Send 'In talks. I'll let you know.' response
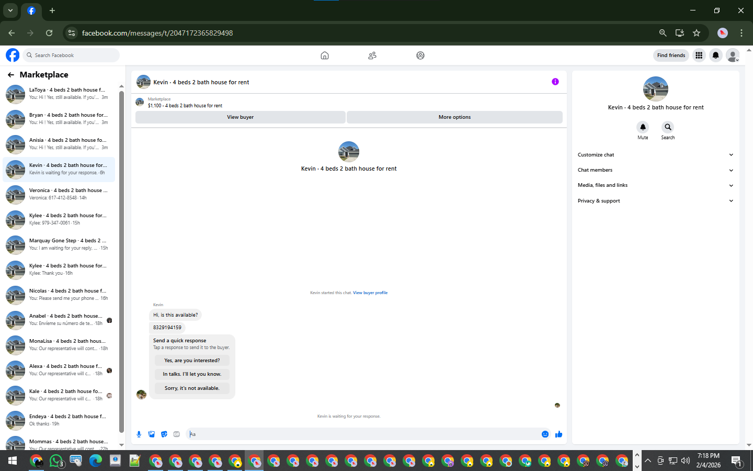753x471 pixels. point(192,374)
